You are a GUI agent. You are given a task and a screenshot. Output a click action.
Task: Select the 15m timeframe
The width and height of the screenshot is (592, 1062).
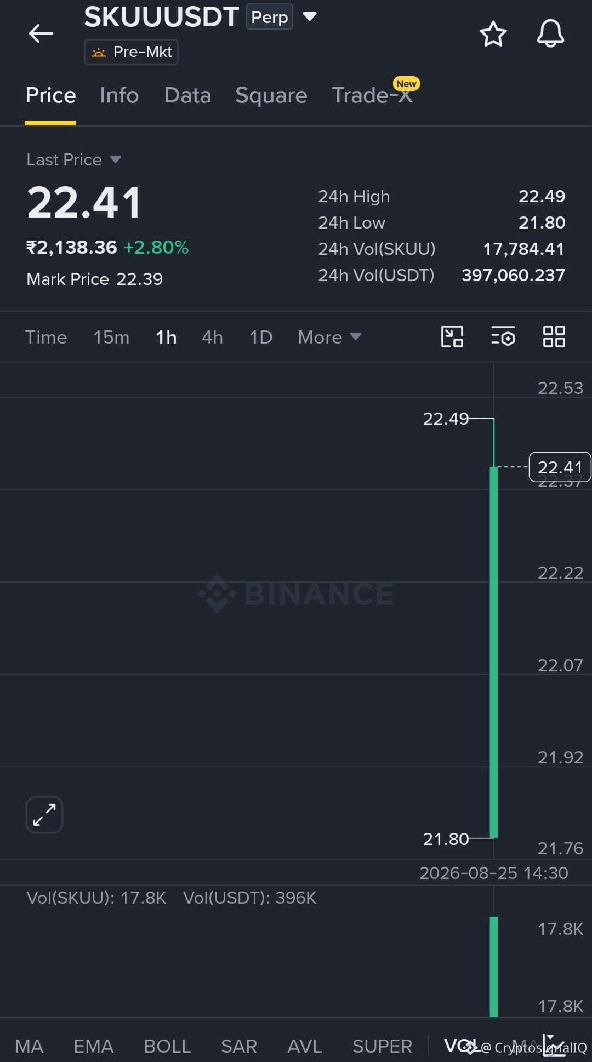click(111, 337)
